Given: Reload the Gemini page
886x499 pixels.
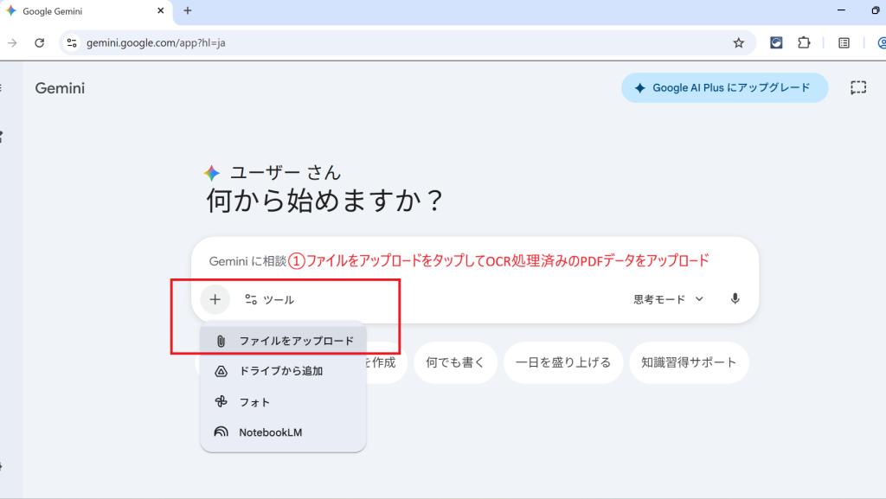Looking at the screenshot, I should (x=39, y=42).
